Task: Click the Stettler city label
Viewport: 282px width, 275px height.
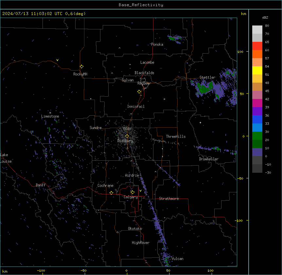Action: pyautogui.click(x=207, y=77)
